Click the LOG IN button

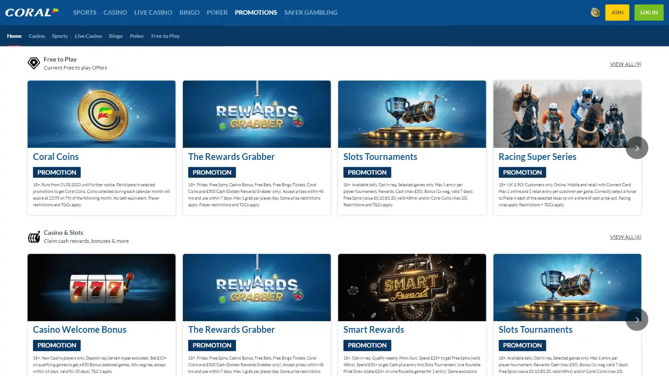pos(649,12)
